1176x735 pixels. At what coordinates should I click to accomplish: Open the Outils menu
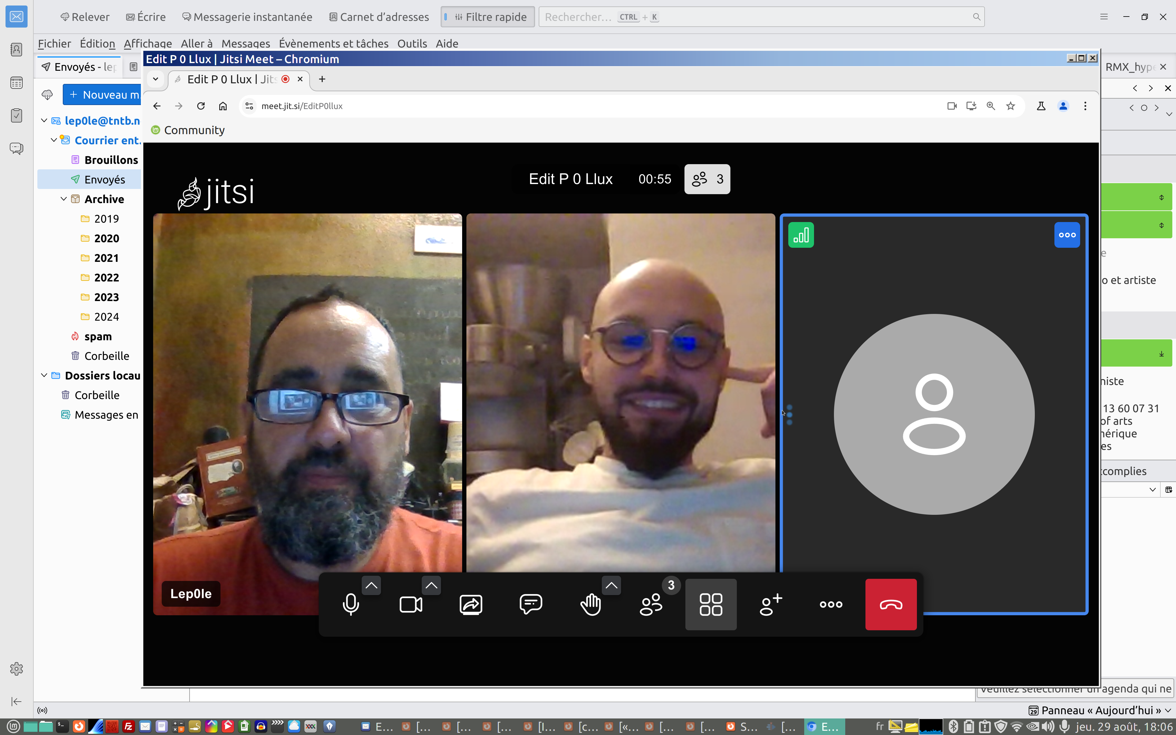[x=412, y=44]
